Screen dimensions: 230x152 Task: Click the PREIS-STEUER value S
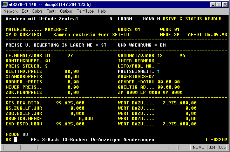tap(46, 66)
